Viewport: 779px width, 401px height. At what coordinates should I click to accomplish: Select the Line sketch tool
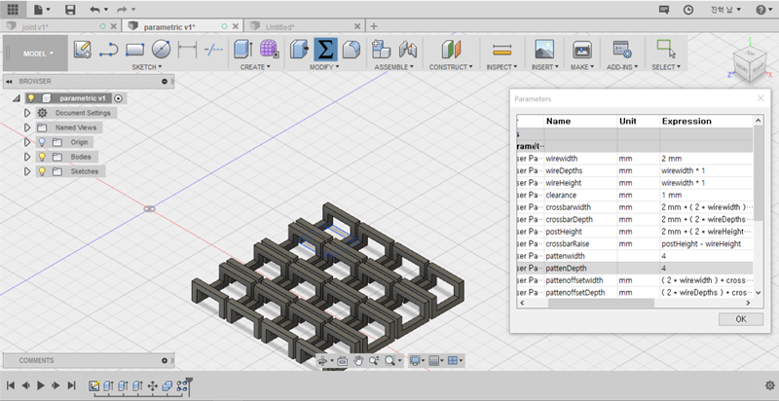(108, 49)
